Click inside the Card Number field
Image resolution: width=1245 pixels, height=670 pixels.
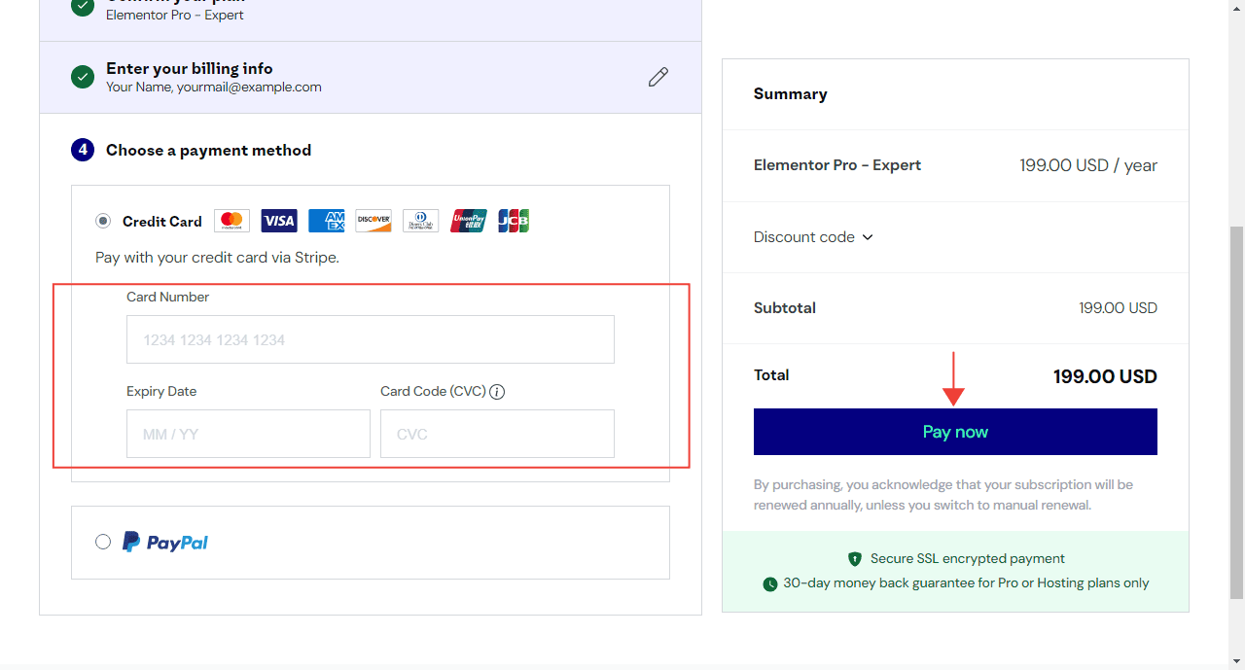[x=370, y=338]
